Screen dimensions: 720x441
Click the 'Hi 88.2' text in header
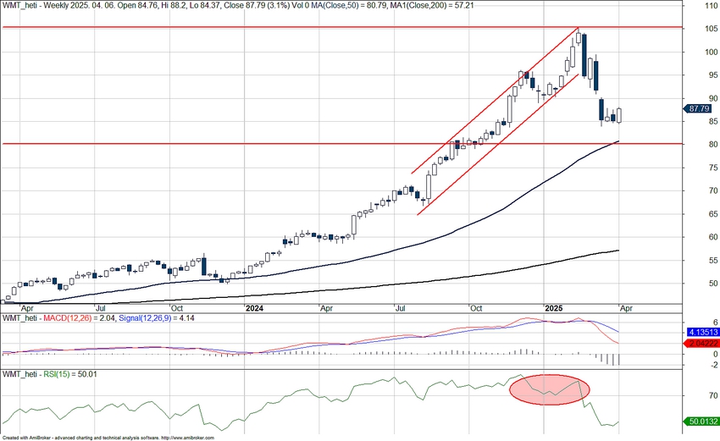pos(173,5)
